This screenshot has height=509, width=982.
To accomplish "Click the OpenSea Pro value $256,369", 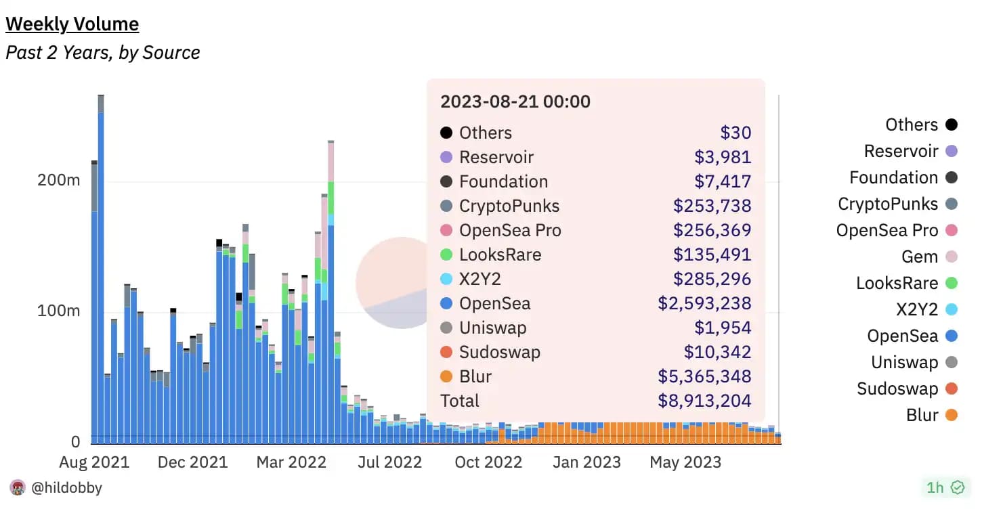I will pos(712,230).
